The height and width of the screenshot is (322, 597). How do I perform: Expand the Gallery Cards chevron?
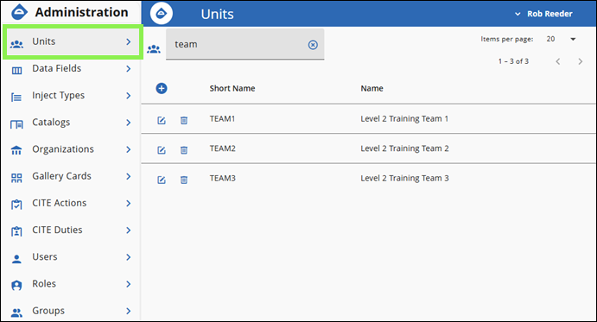click(x=129, y=176)
